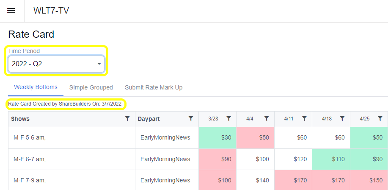Select the 2022 - Q2 time period box
This screenshot has height=190, width=388.
pos(56,64)
